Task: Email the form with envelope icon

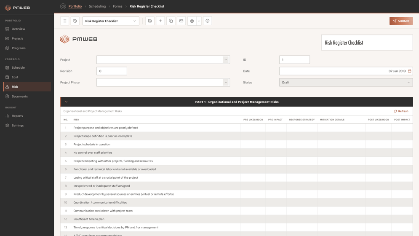Action: [x=181, y=21]
